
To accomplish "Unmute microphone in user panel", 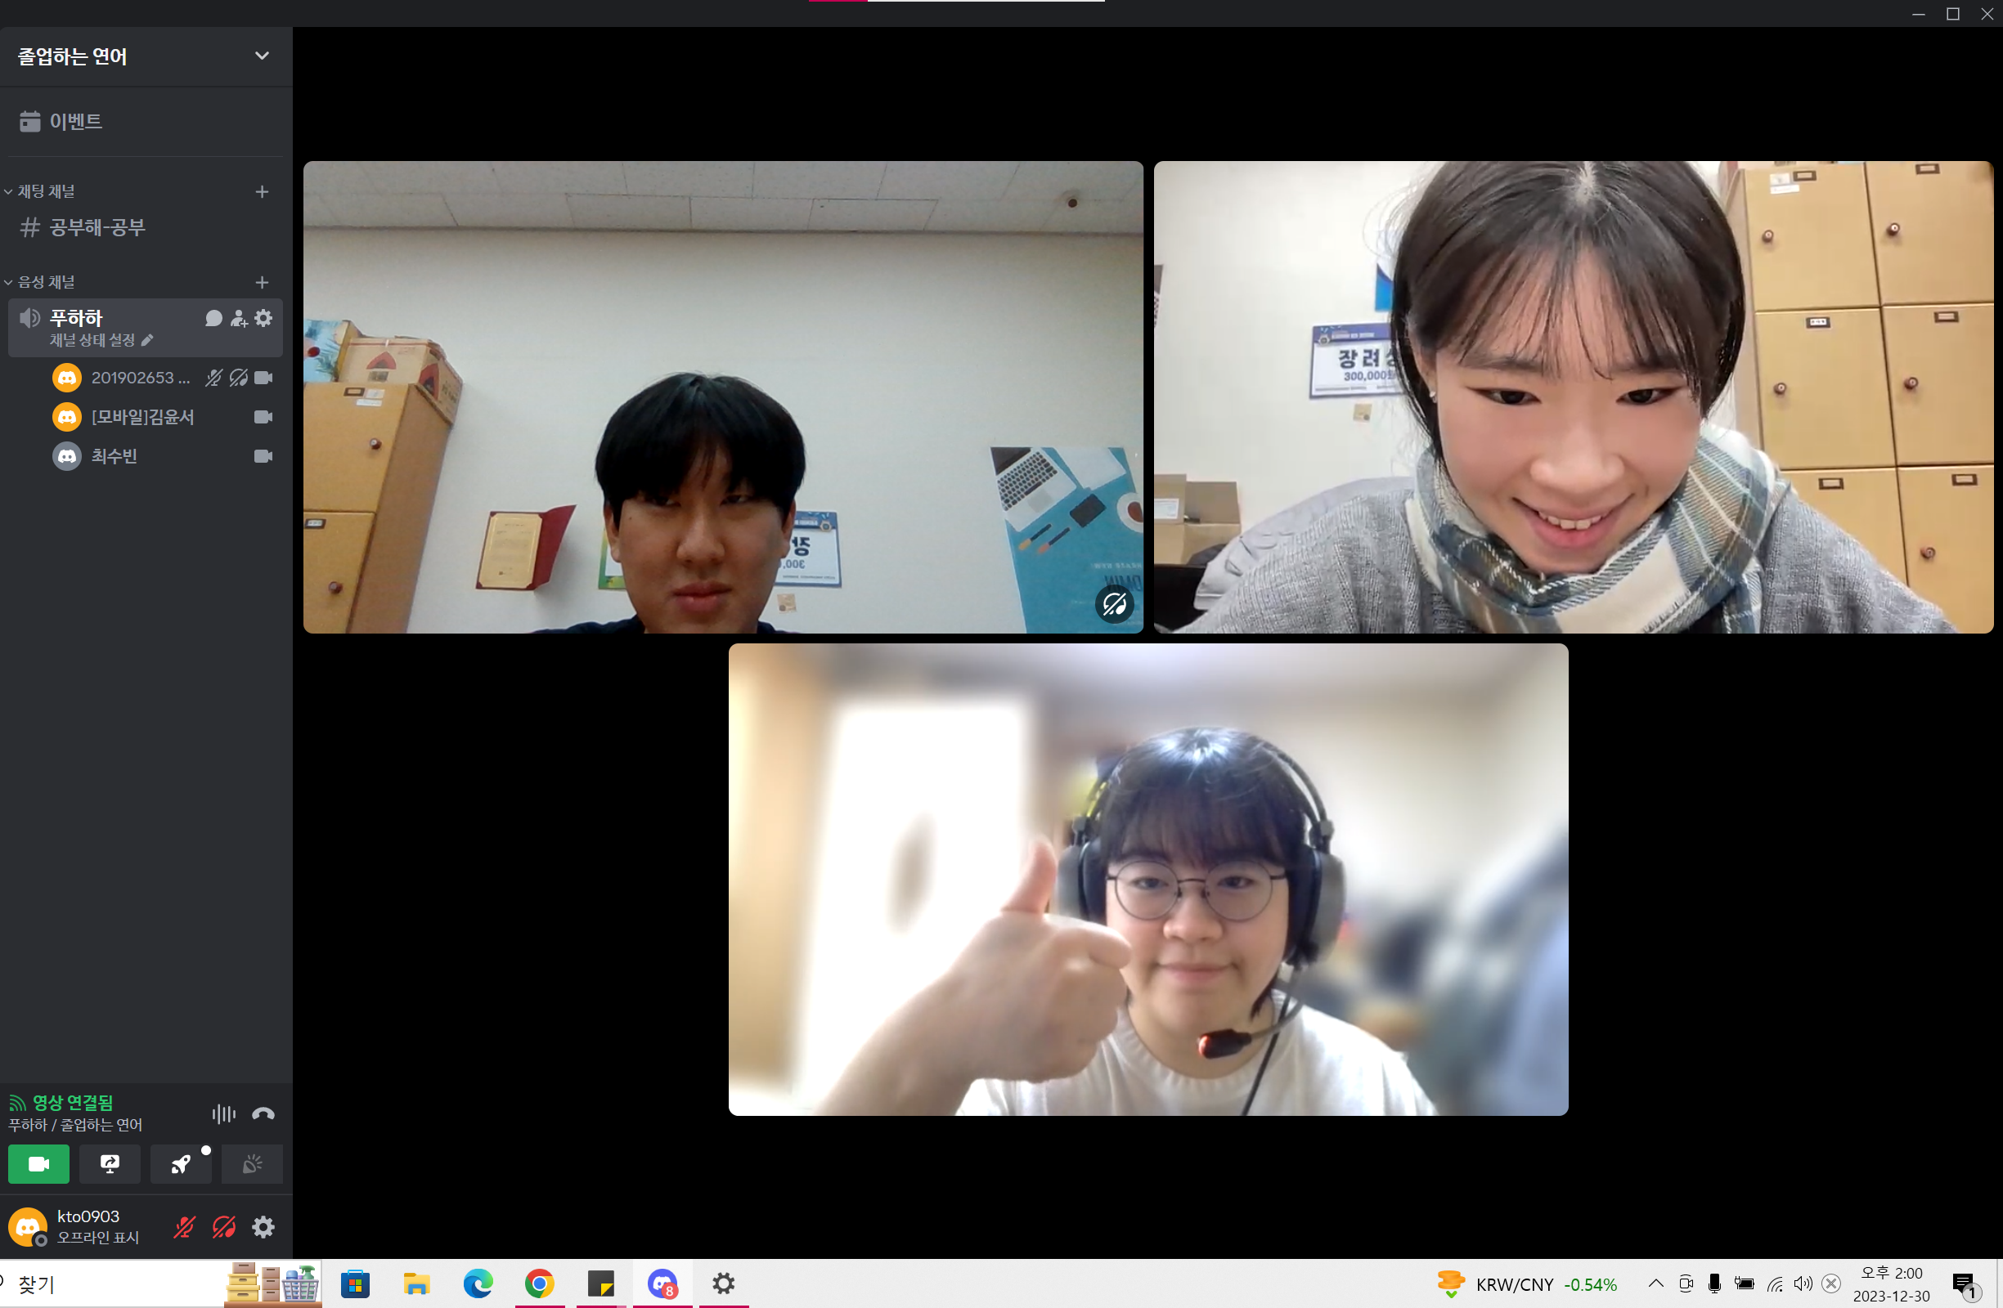I will point(184,1227).
